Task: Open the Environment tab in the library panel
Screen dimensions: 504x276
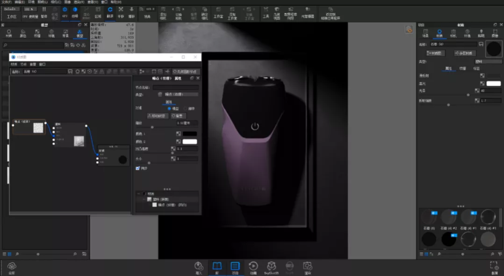Action: pyautogui.click(x=51, y=33)
